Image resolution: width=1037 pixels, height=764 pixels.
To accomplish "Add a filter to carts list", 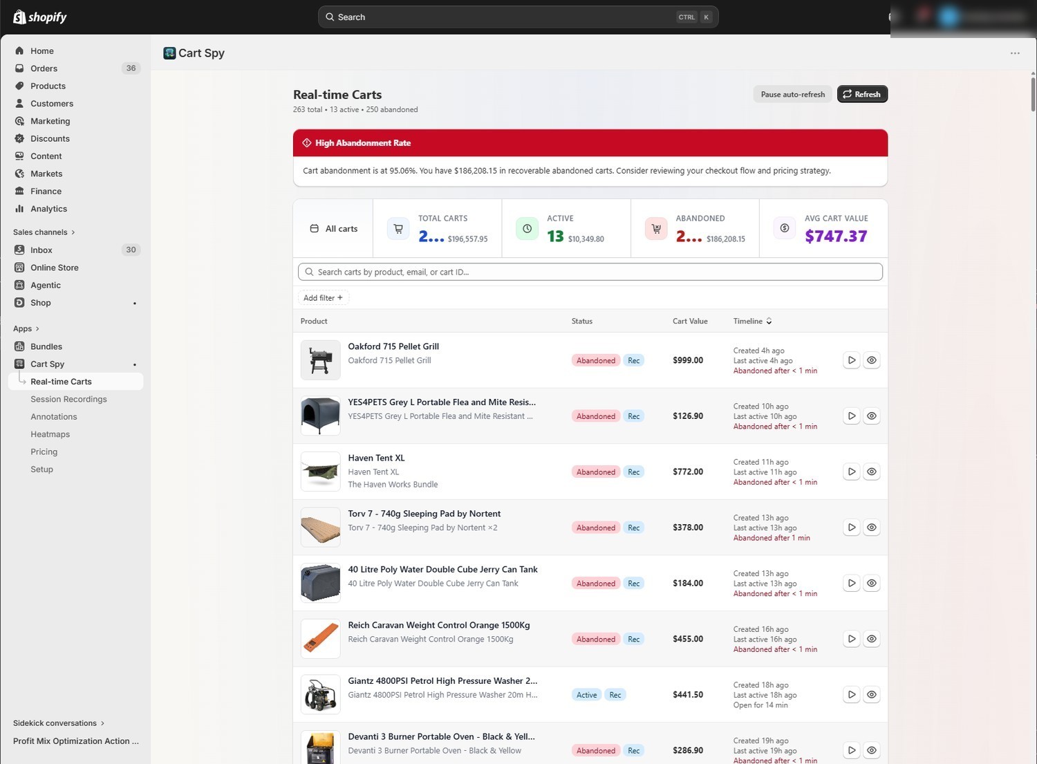I will tap(323, 298).
